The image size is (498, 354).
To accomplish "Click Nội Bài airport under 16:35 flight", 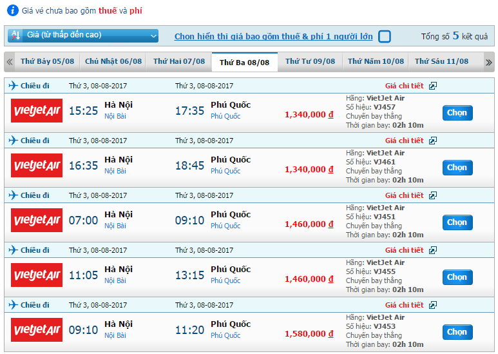I will coord(115,171).
